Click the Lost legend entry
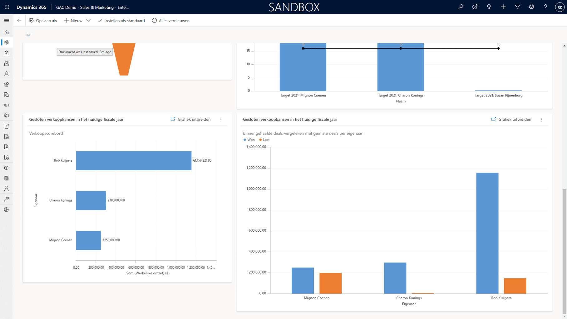Screen dimensions: 567x319 pyautogui.click(x=264, y=140)
